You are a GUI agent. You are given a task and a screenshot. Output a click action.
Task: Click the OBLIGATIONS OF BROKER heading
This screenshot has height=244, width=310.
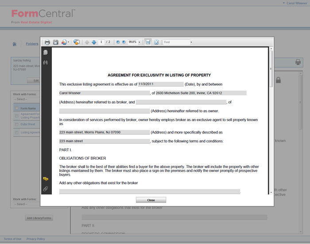pyautogui.click(x=82, y=158)
